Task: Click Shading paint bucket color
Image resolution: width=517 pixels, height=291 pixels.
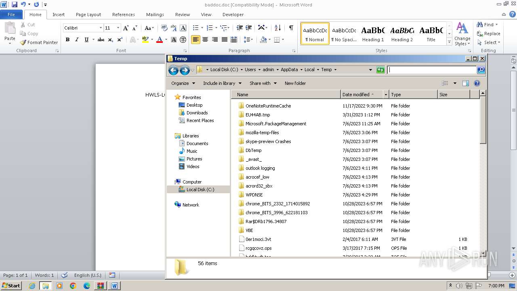Action: [263, 40]
